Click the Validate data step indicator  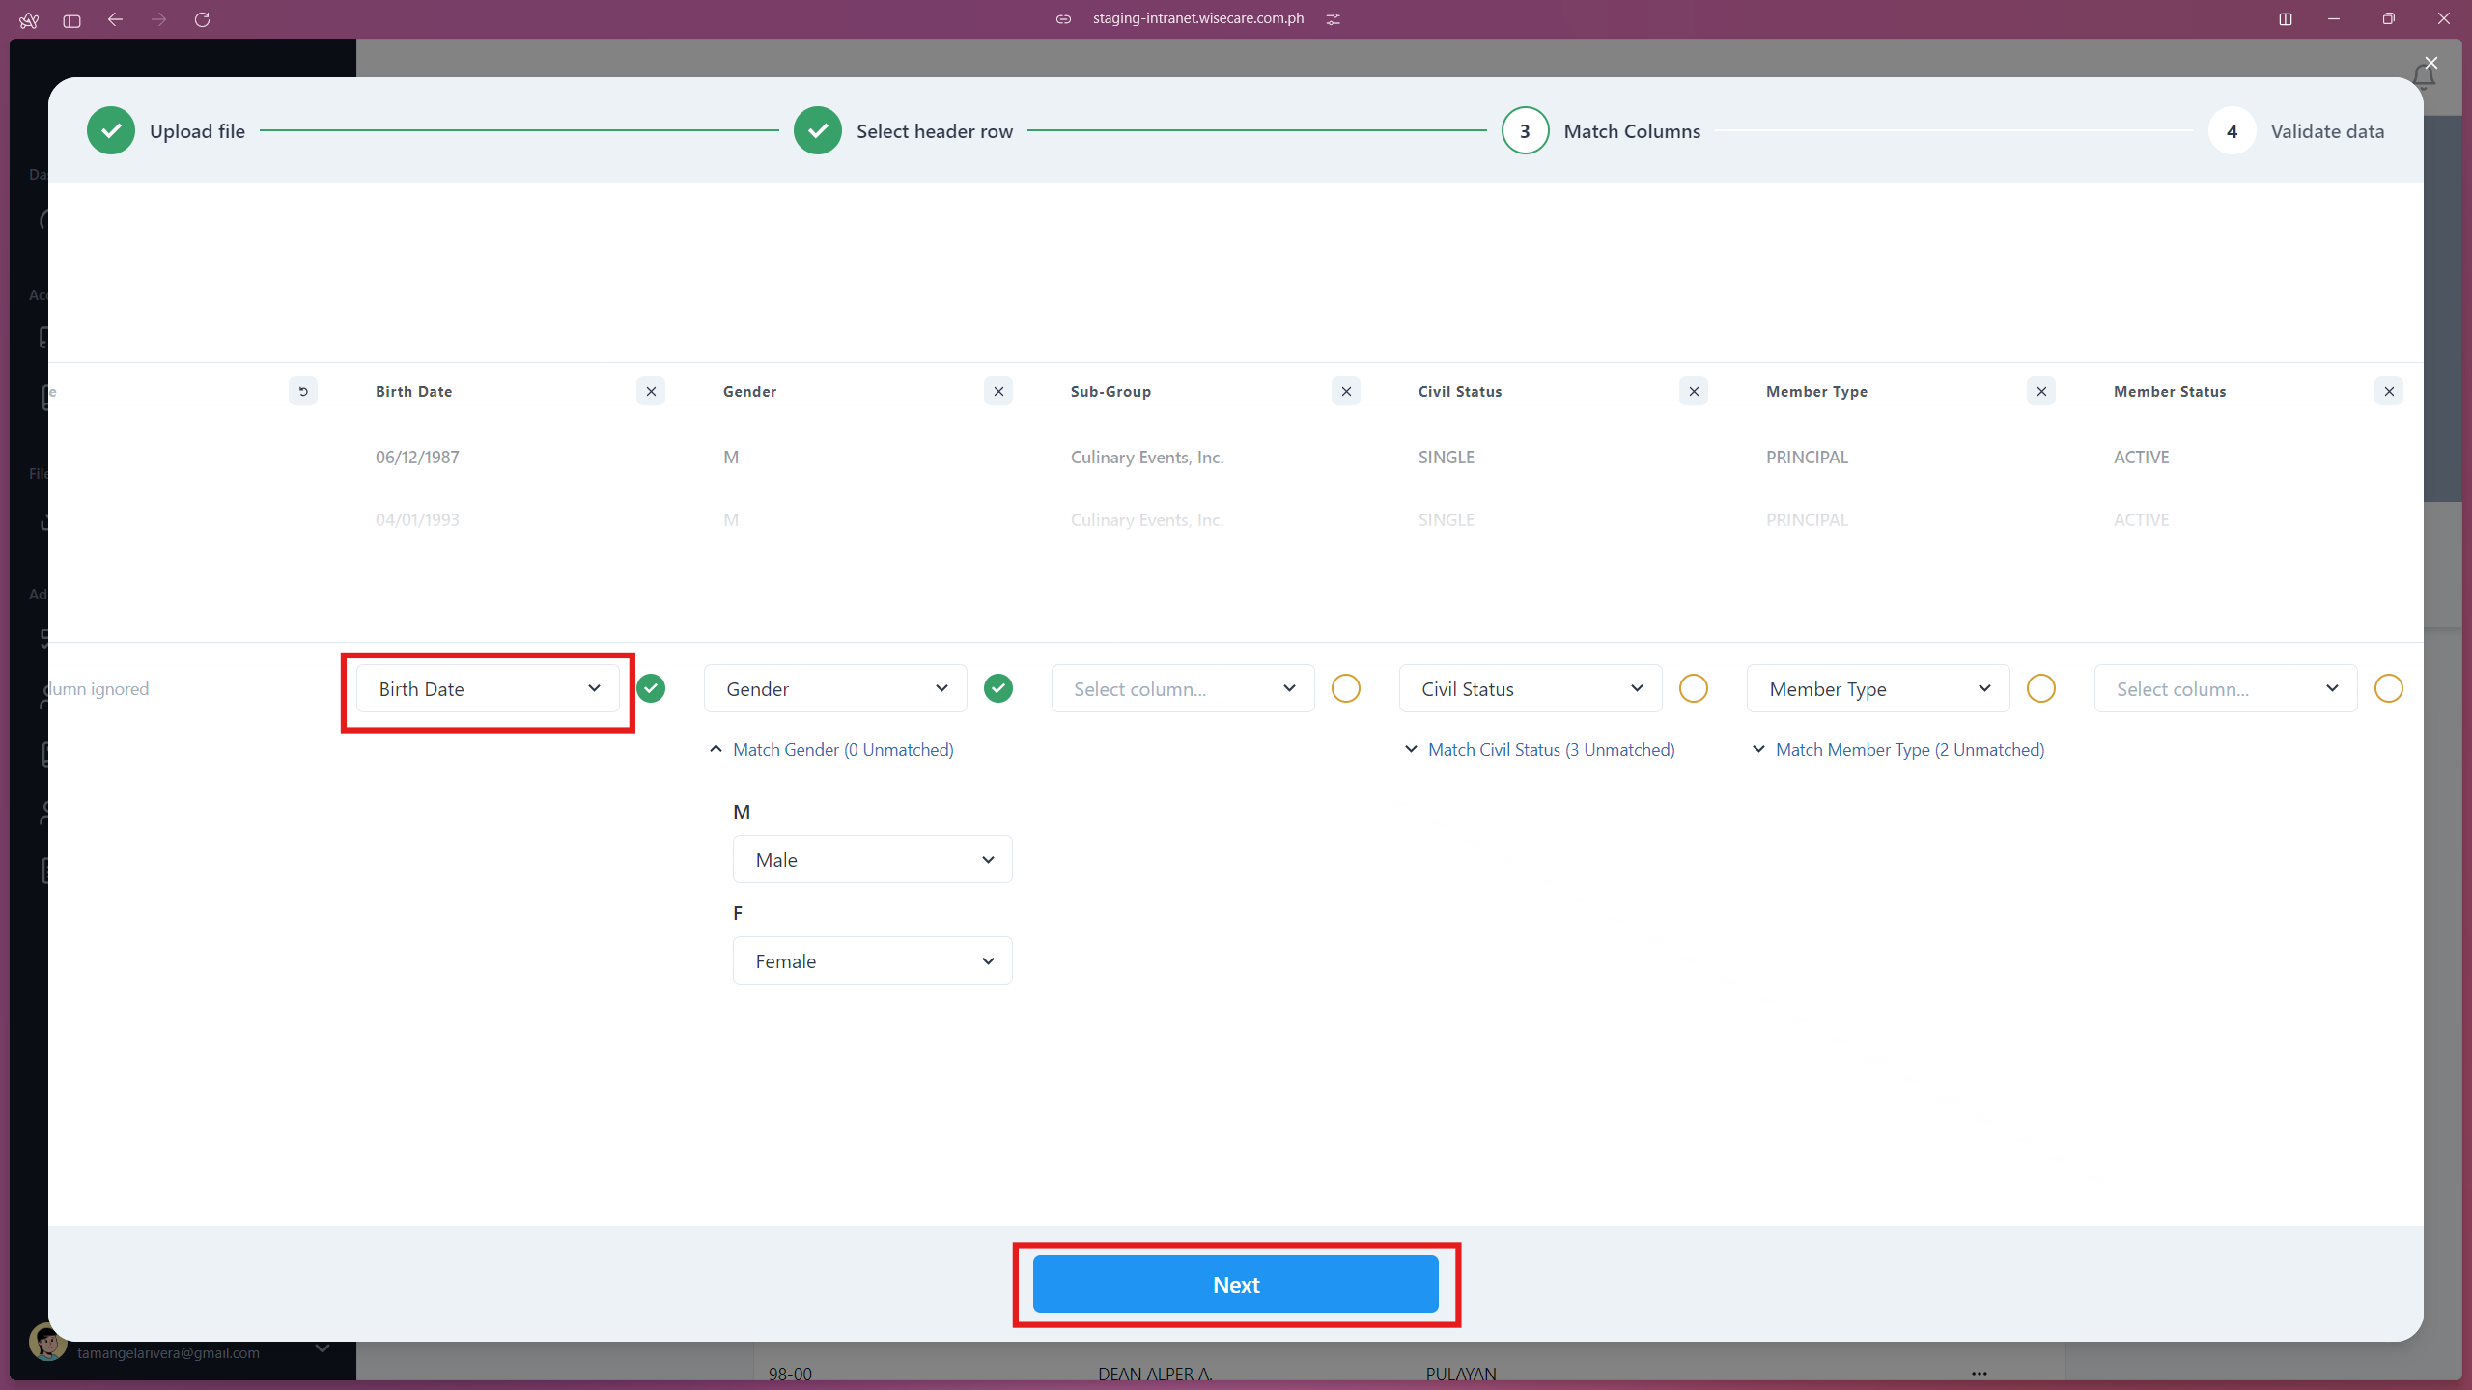tap(2232, 130)
